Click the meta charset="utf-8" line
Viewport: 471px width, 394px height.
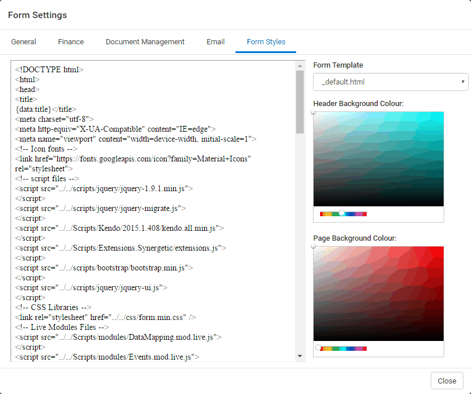(54, 119)
